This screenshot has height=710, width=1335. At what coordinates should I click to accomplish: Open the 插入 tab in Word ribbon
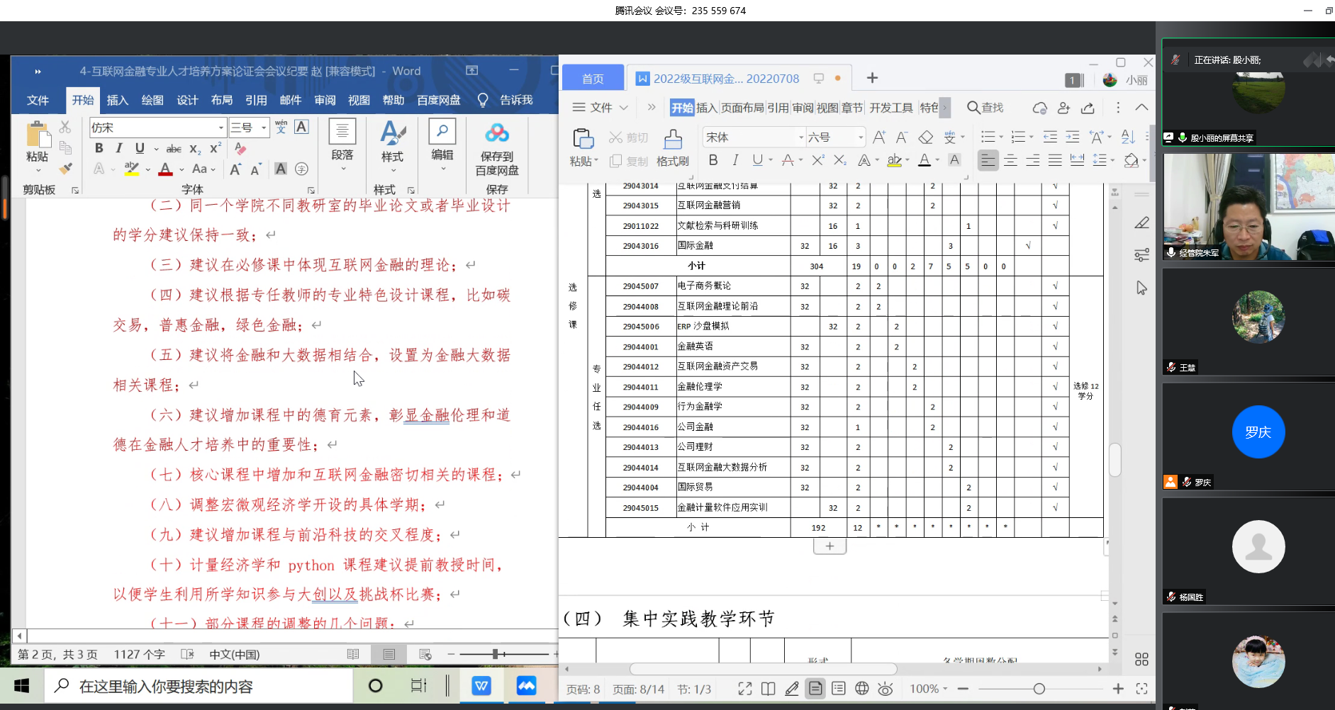pos(117,100)
